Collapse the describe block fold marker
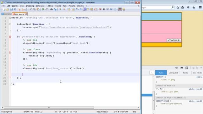This screenshot has width=203, height=114. click(x=10, y=18)
